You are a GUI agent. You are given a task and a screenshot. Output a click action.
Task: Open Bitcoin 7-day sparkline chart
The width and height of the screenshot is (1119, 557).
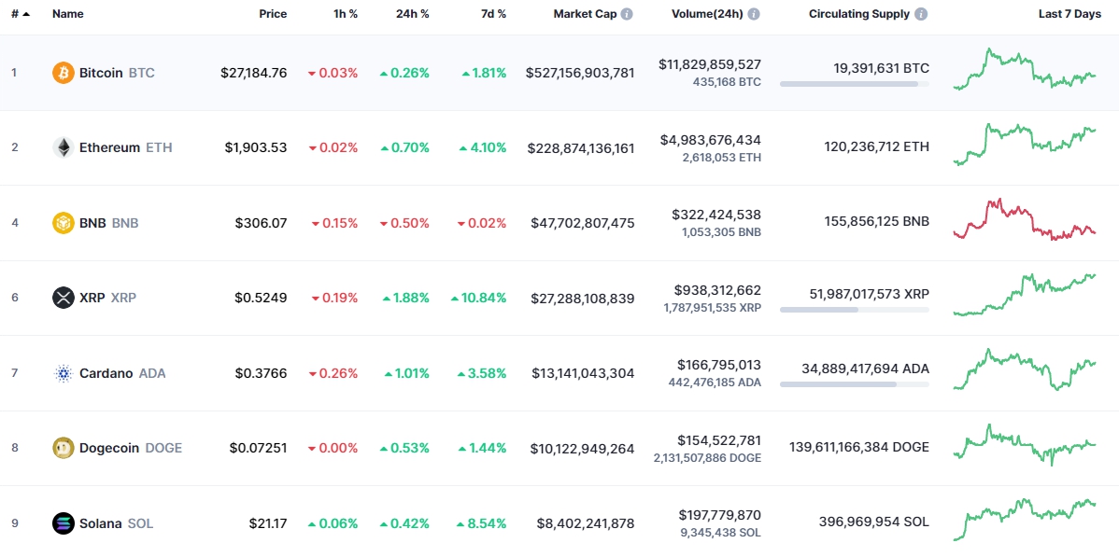pyautogui.click(x=1024, y=69)
